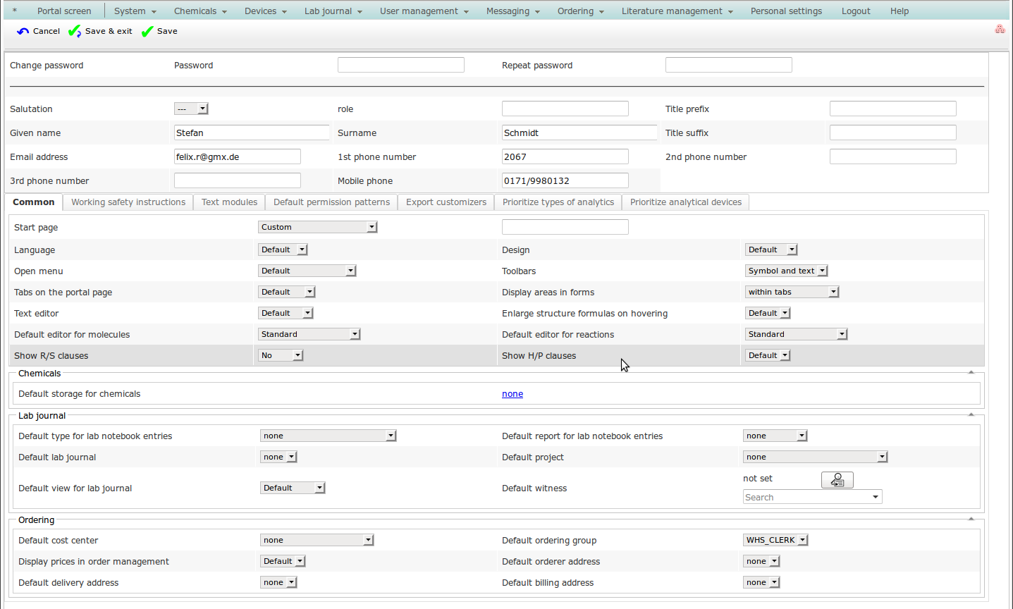The height and width of the screenshot is (609, 1013).
Task: Open the Start page dropdown
Action: tap(318, 227)
